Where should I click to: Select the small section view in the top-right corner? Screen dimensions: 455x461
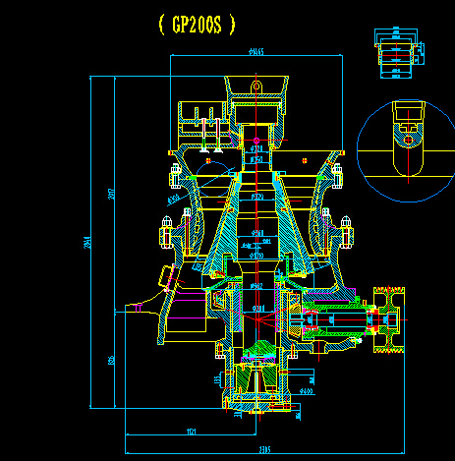pyautogui.click(x=399, y=53)
